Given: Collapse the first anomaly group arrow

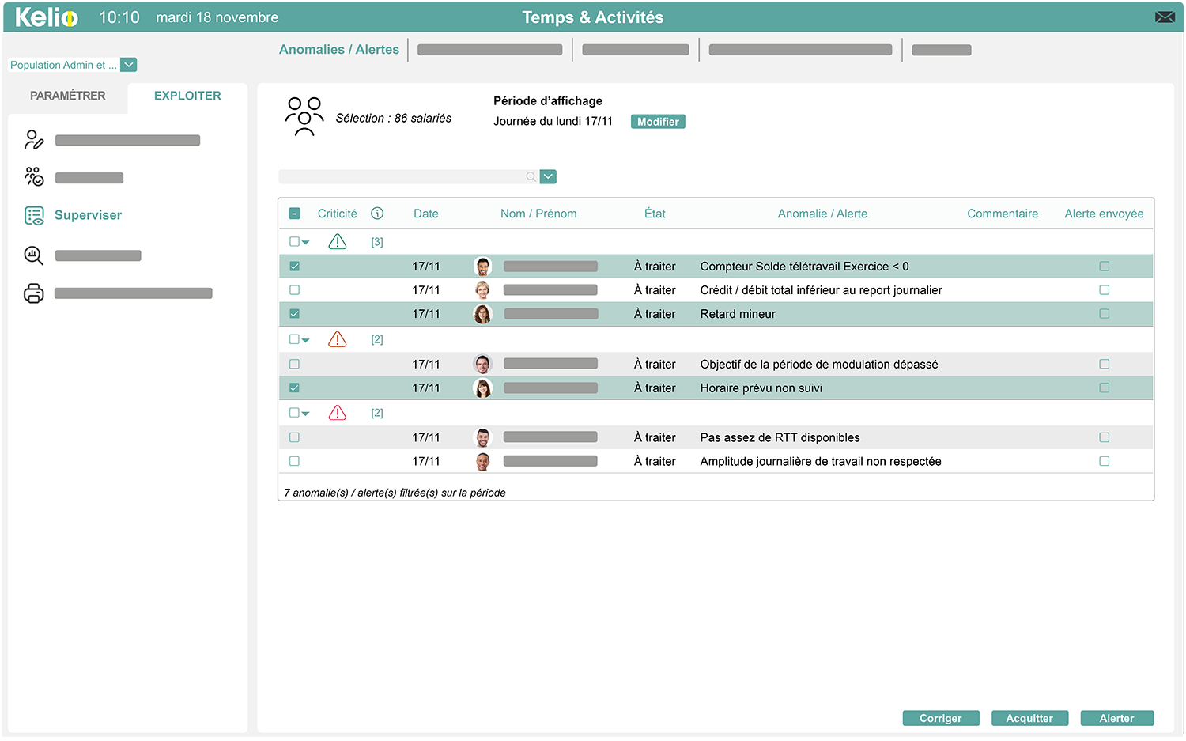Looking at the screenshot, I should [306, 241].
